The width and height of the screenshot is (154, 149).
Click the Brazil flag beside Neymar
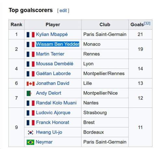coord(31,142)
